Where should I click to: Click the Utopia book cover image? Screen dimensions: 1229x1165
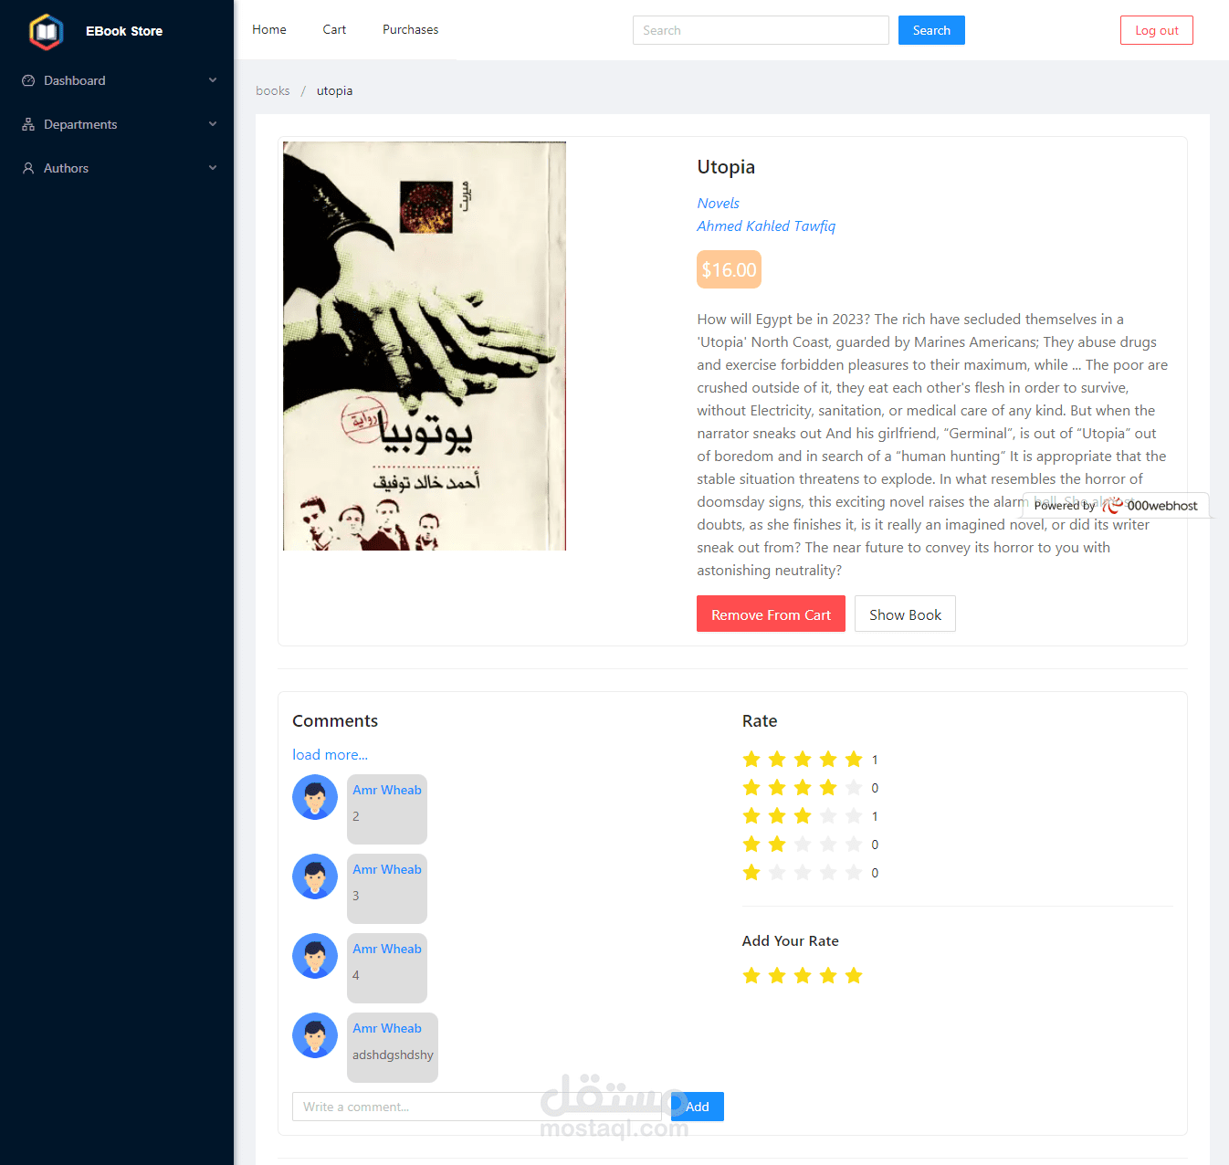pyautogui.click(x=425, y=346)
